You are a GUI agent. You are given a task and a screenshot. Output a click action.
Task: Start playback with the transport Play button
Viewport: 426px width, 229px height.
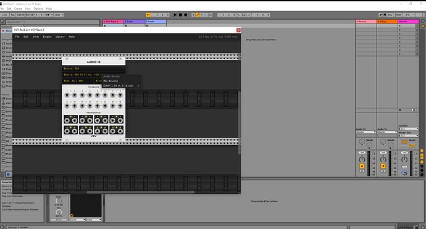pos(175,15)
